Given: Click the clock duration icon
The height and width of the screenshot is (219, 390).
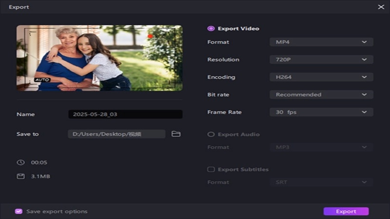Looking at the screenshot, I should click(20, 163).
